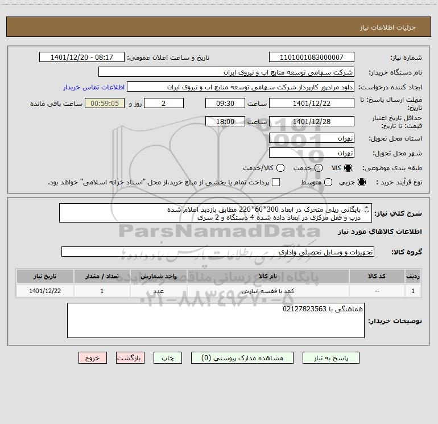Click remaining days field showing 2

tap(164, 103)
